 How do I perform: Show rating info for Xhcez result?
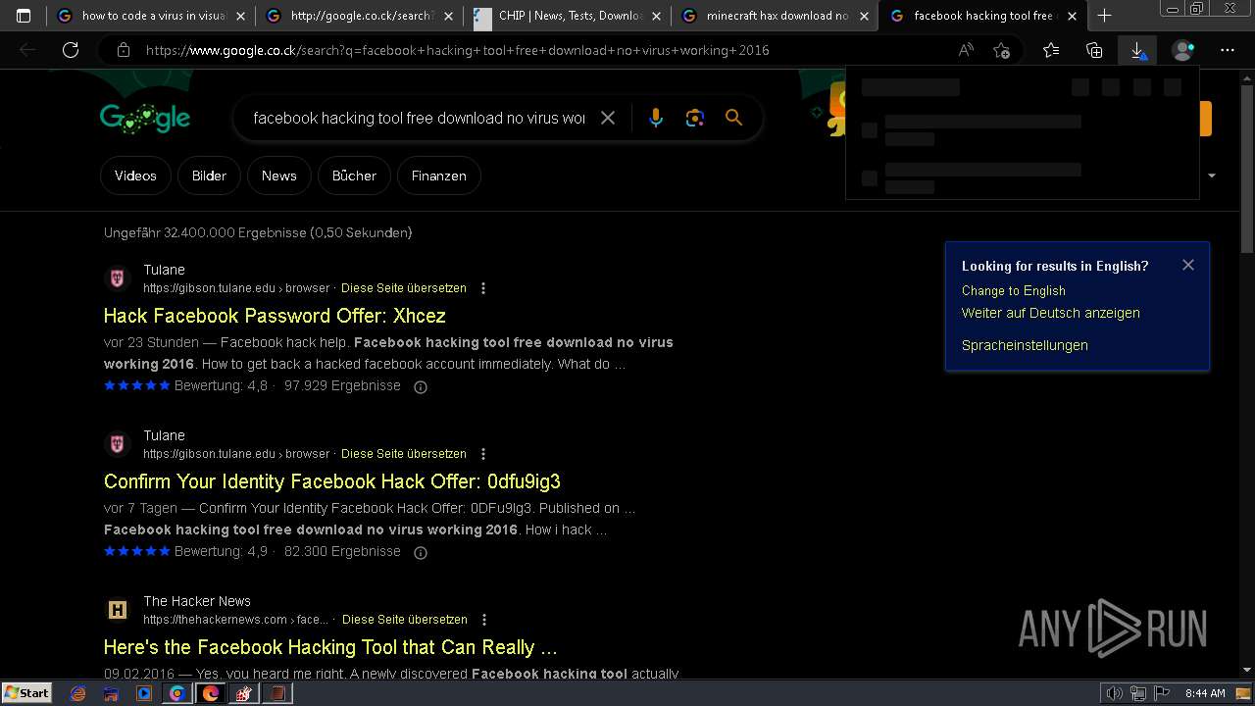pyautogui.click(x=421, y=386)
